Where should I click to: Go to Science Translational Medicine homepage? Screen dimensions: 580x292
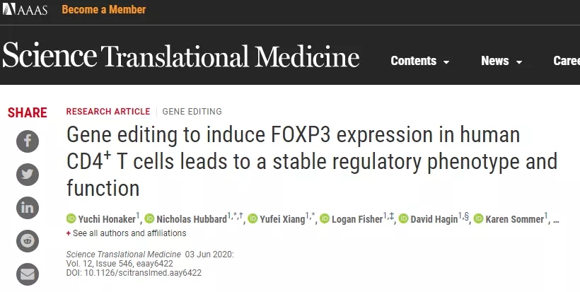tap(181, 56)
